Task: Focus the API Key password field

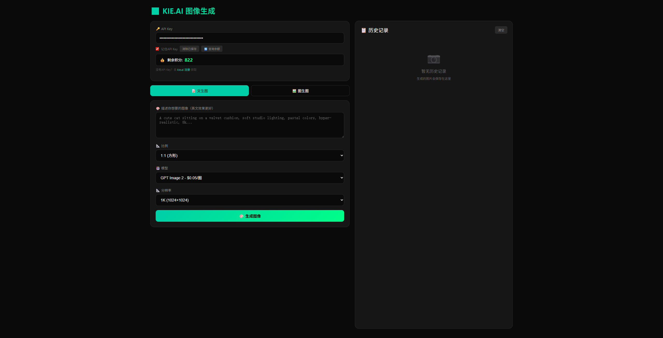Action: pyautogui.click(x=250, y=38)
